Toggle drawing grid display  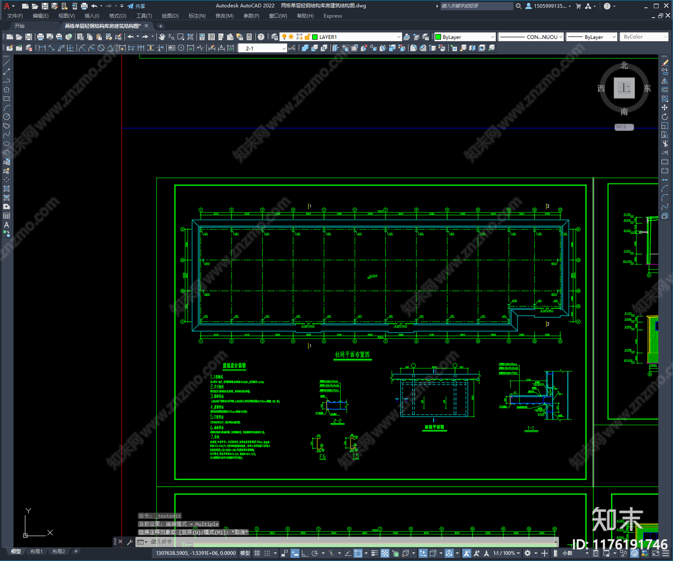[257, 553]
